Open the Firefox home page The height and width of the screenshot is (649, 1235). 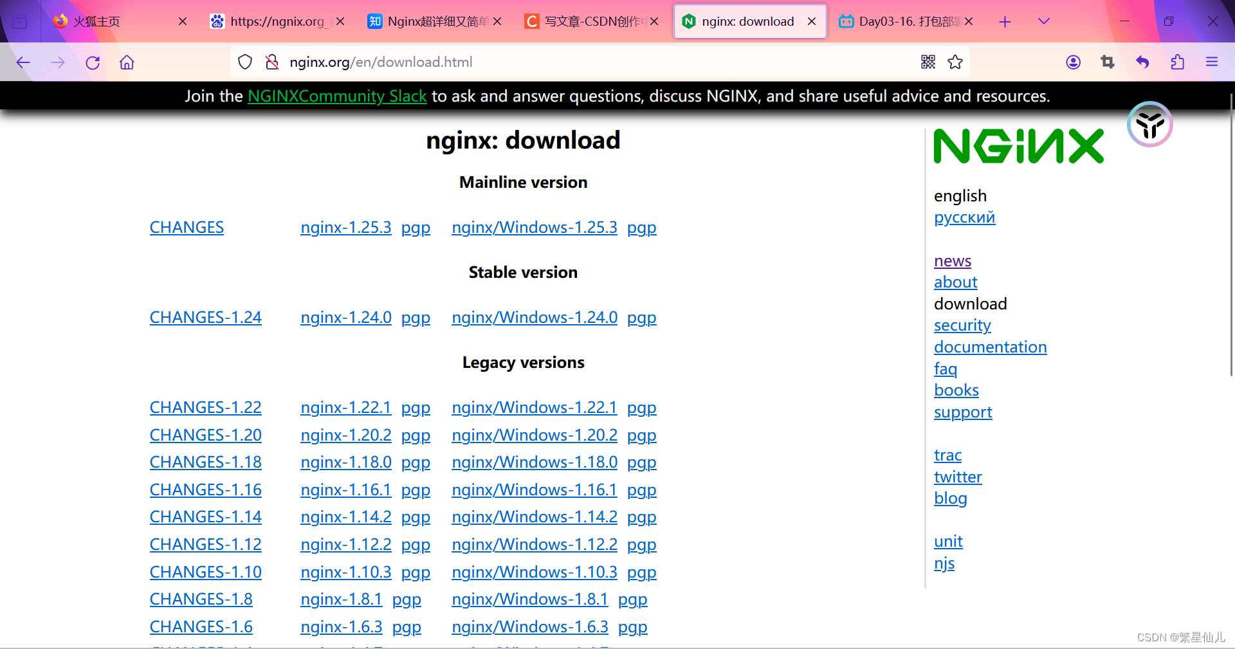click(x=126, y=62)
